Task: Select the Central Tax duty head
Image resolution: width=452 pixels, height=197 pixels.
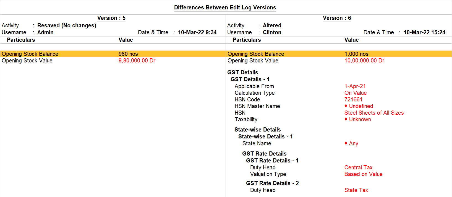Action: pyautogui.click(x=358, y=167)
